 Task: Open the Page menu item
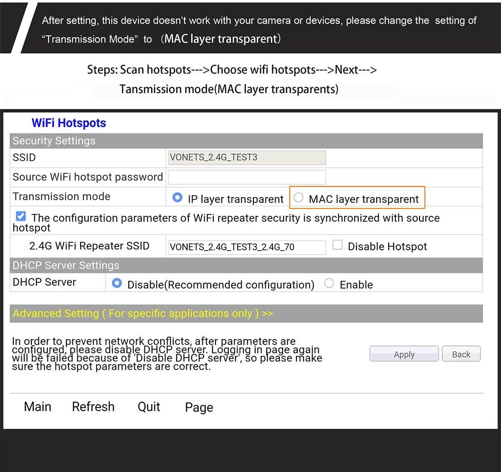point(199,407)
